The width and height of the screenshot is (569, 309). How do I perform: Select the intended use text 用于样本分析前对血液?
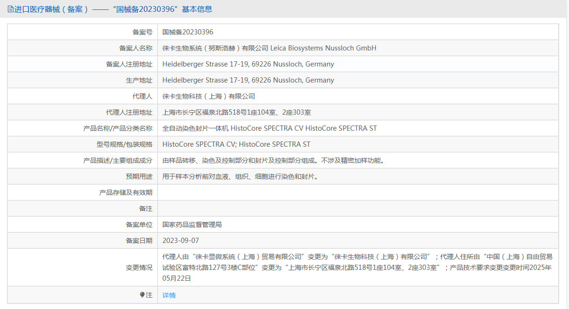click(x=241, y=176)
